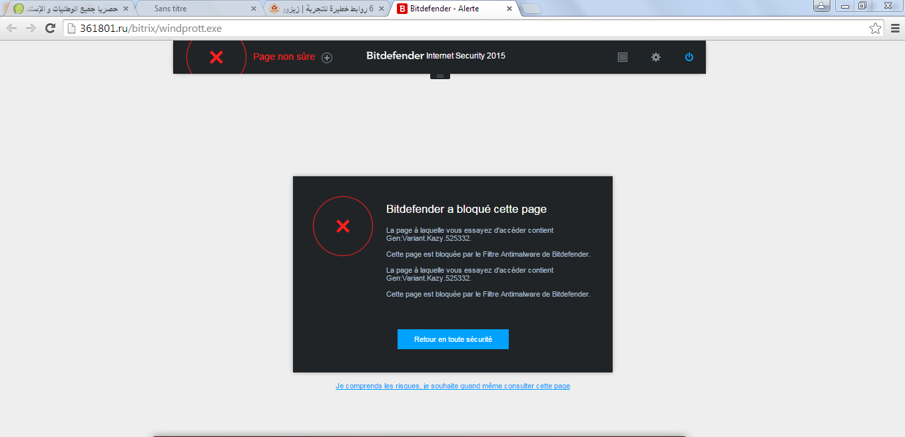
Task: Restore down the Chrome window
Action: [x=862, y=5]
